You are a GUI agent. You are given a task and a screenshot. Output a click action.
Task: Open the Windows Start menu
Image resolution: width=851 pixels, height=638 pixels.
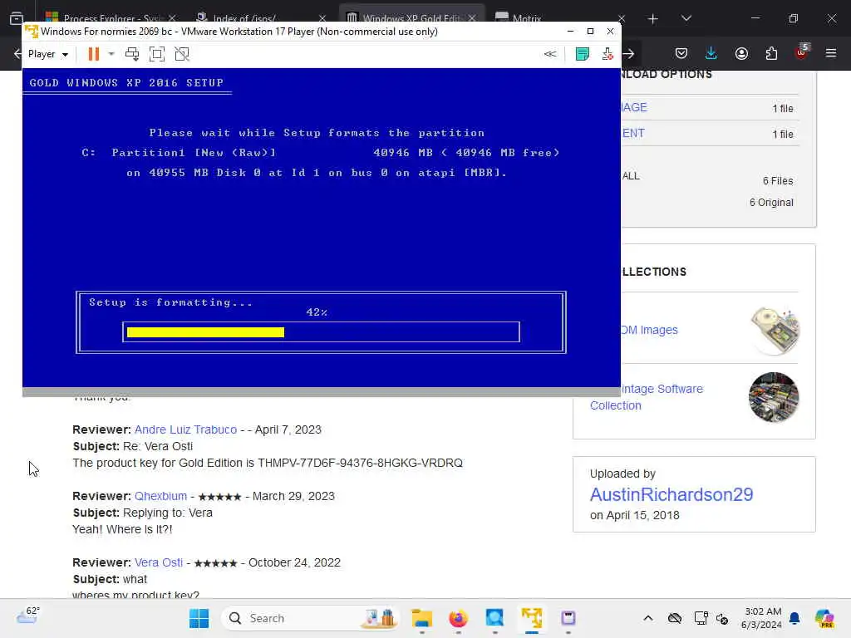point(199,618)
